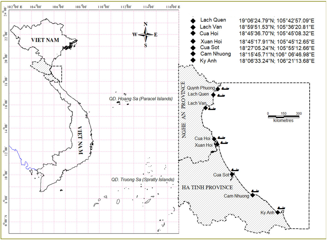Click the Cua Sot legend coordinates text
Screen dimensions: 327x241
[277, 48]
